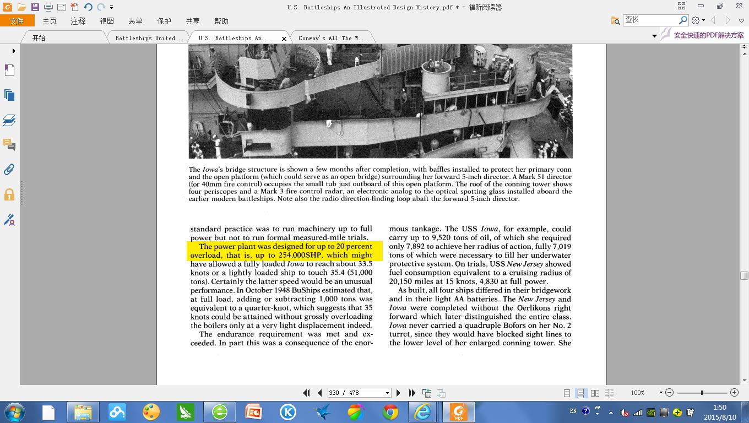Go to previous search result arrow

(x=713, y=20)
